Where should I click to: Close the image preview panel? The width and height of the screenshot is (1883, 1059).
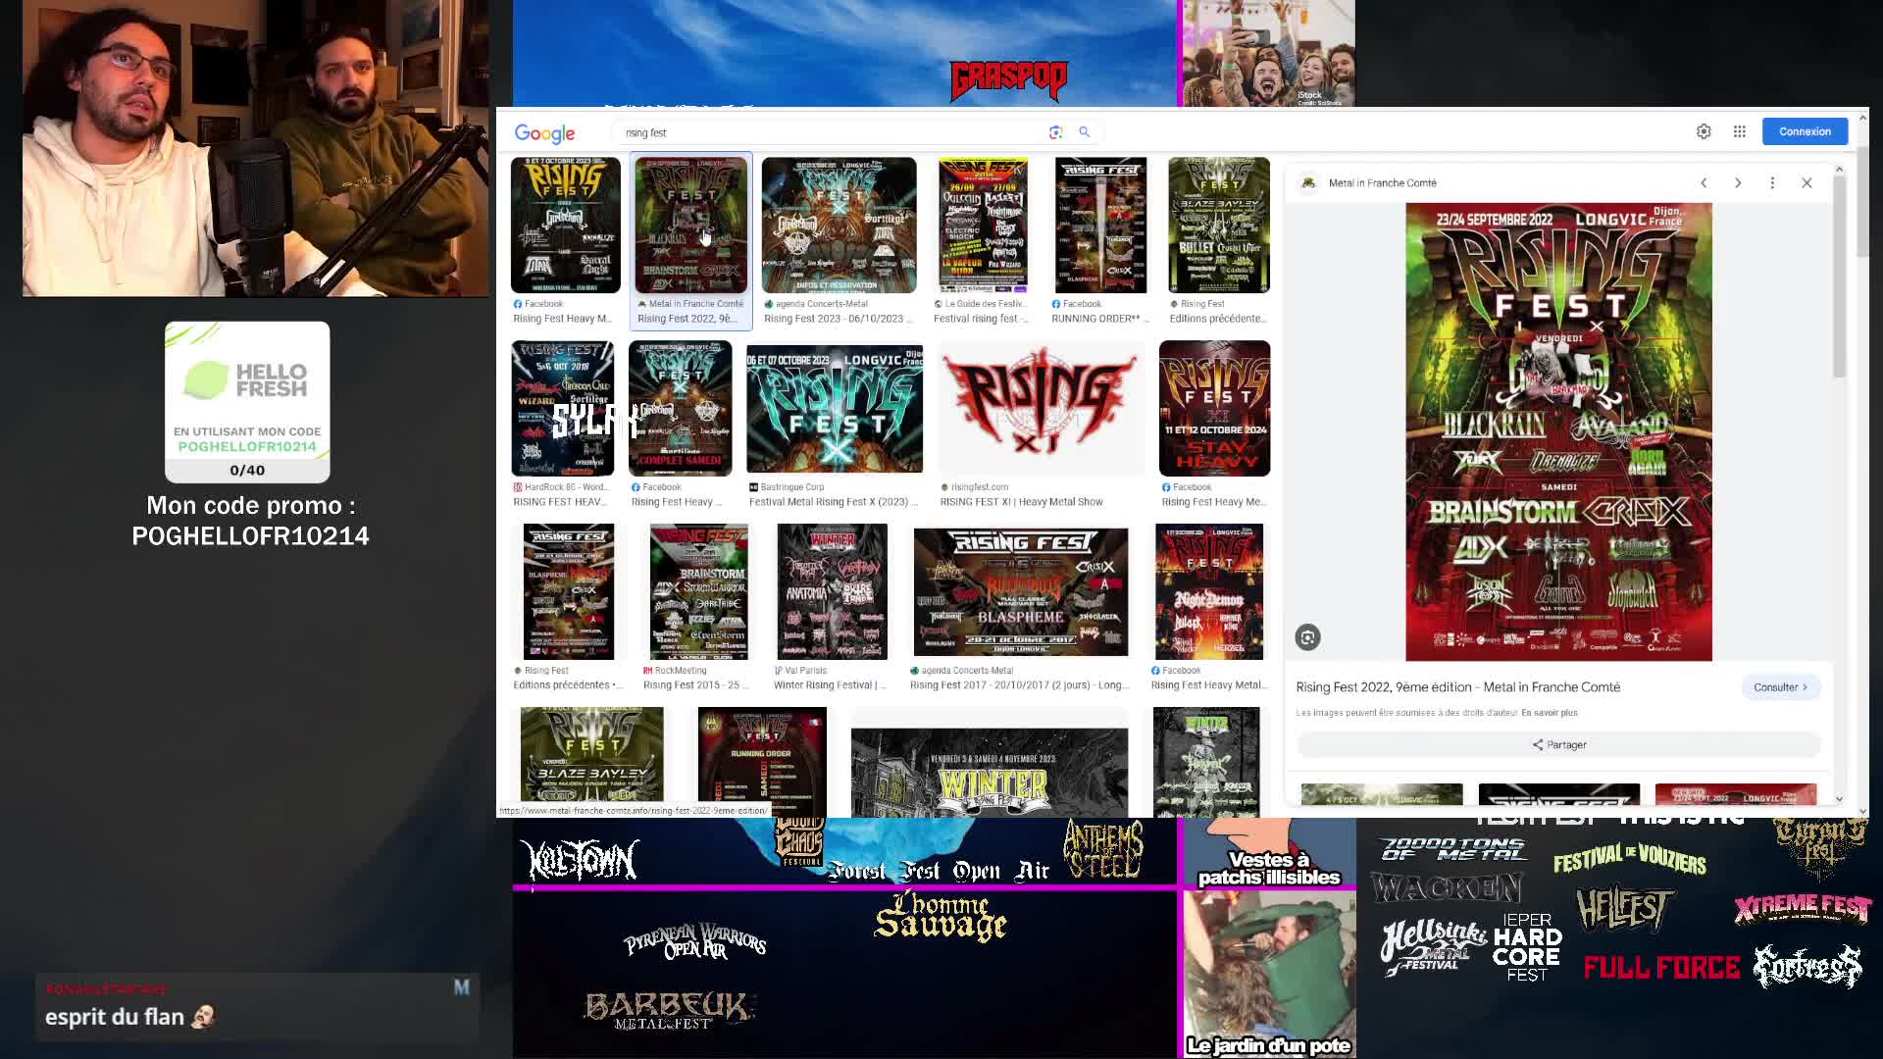pos(1807,183)
